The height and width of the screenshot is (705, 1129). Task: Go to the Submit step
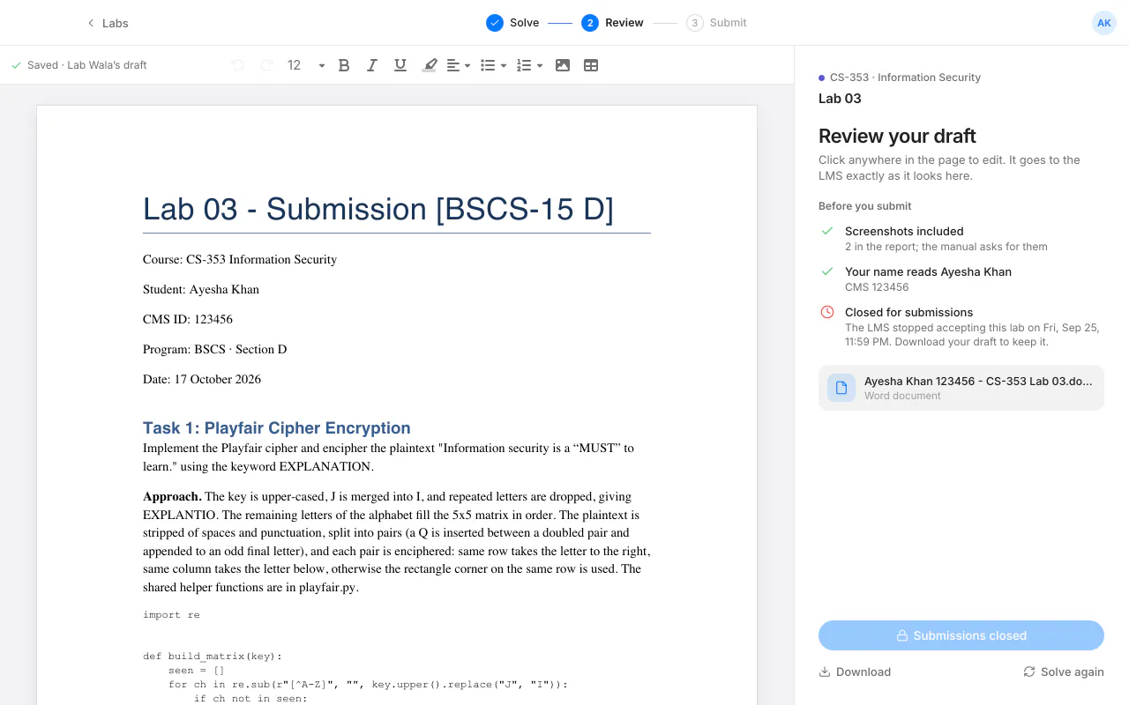tap(717, 23)
